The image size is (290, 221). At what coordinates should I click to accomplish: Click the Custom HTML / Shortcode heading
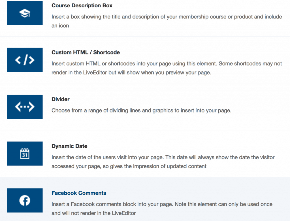coord(86,52)
